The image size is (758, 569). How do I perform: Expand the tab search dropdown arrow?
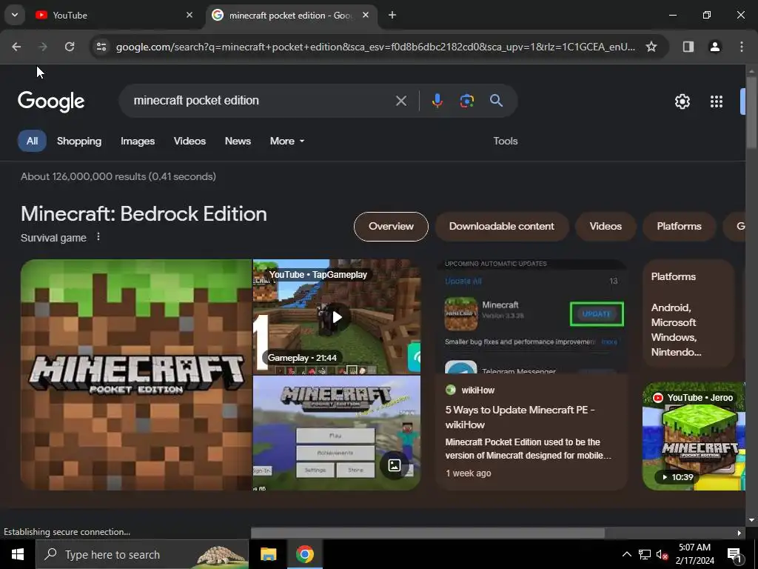[15, 15]
